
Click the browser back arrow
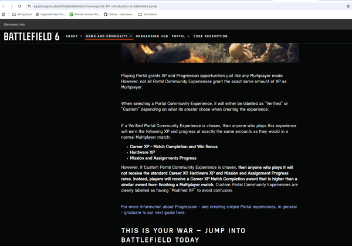(4, 6)
